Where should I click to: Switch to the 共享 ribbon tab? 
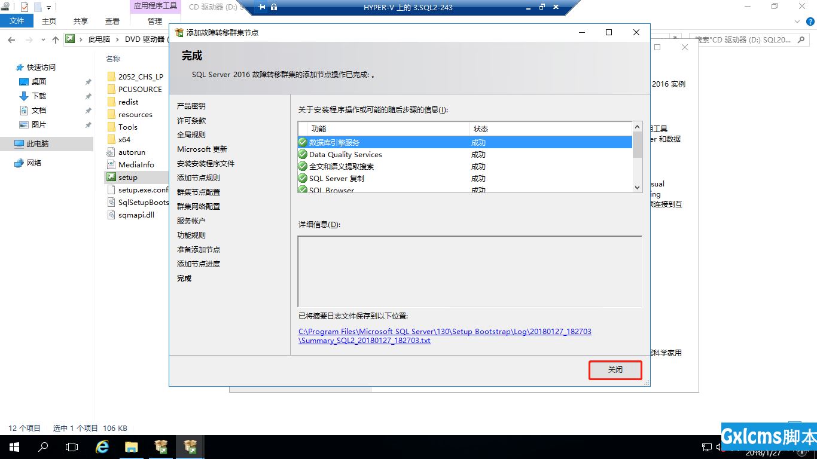(x=81, y=21)
